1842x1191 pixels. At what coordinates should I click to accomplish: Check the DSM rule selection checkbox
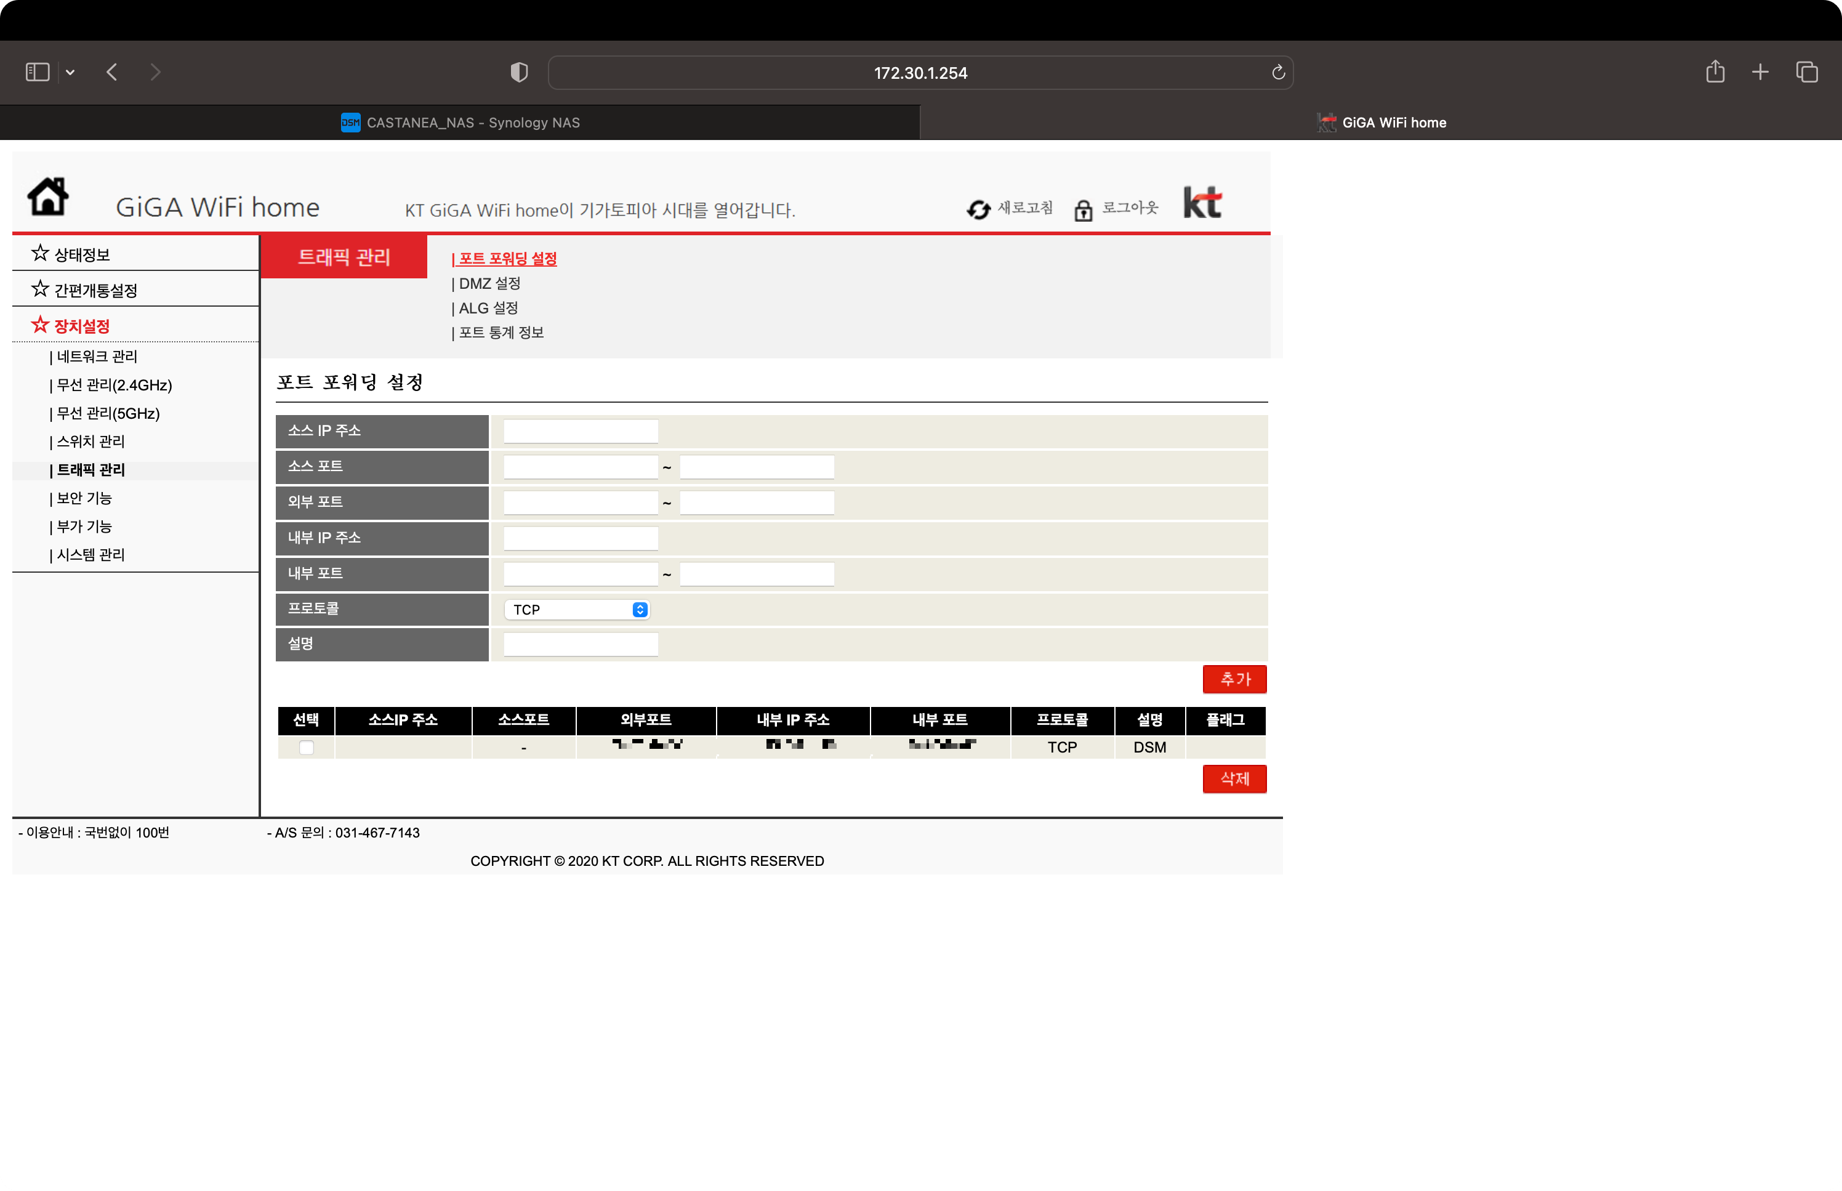306,747
